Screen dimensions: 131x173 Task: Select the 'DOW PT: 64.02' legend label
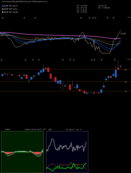(x=11, y=12)
